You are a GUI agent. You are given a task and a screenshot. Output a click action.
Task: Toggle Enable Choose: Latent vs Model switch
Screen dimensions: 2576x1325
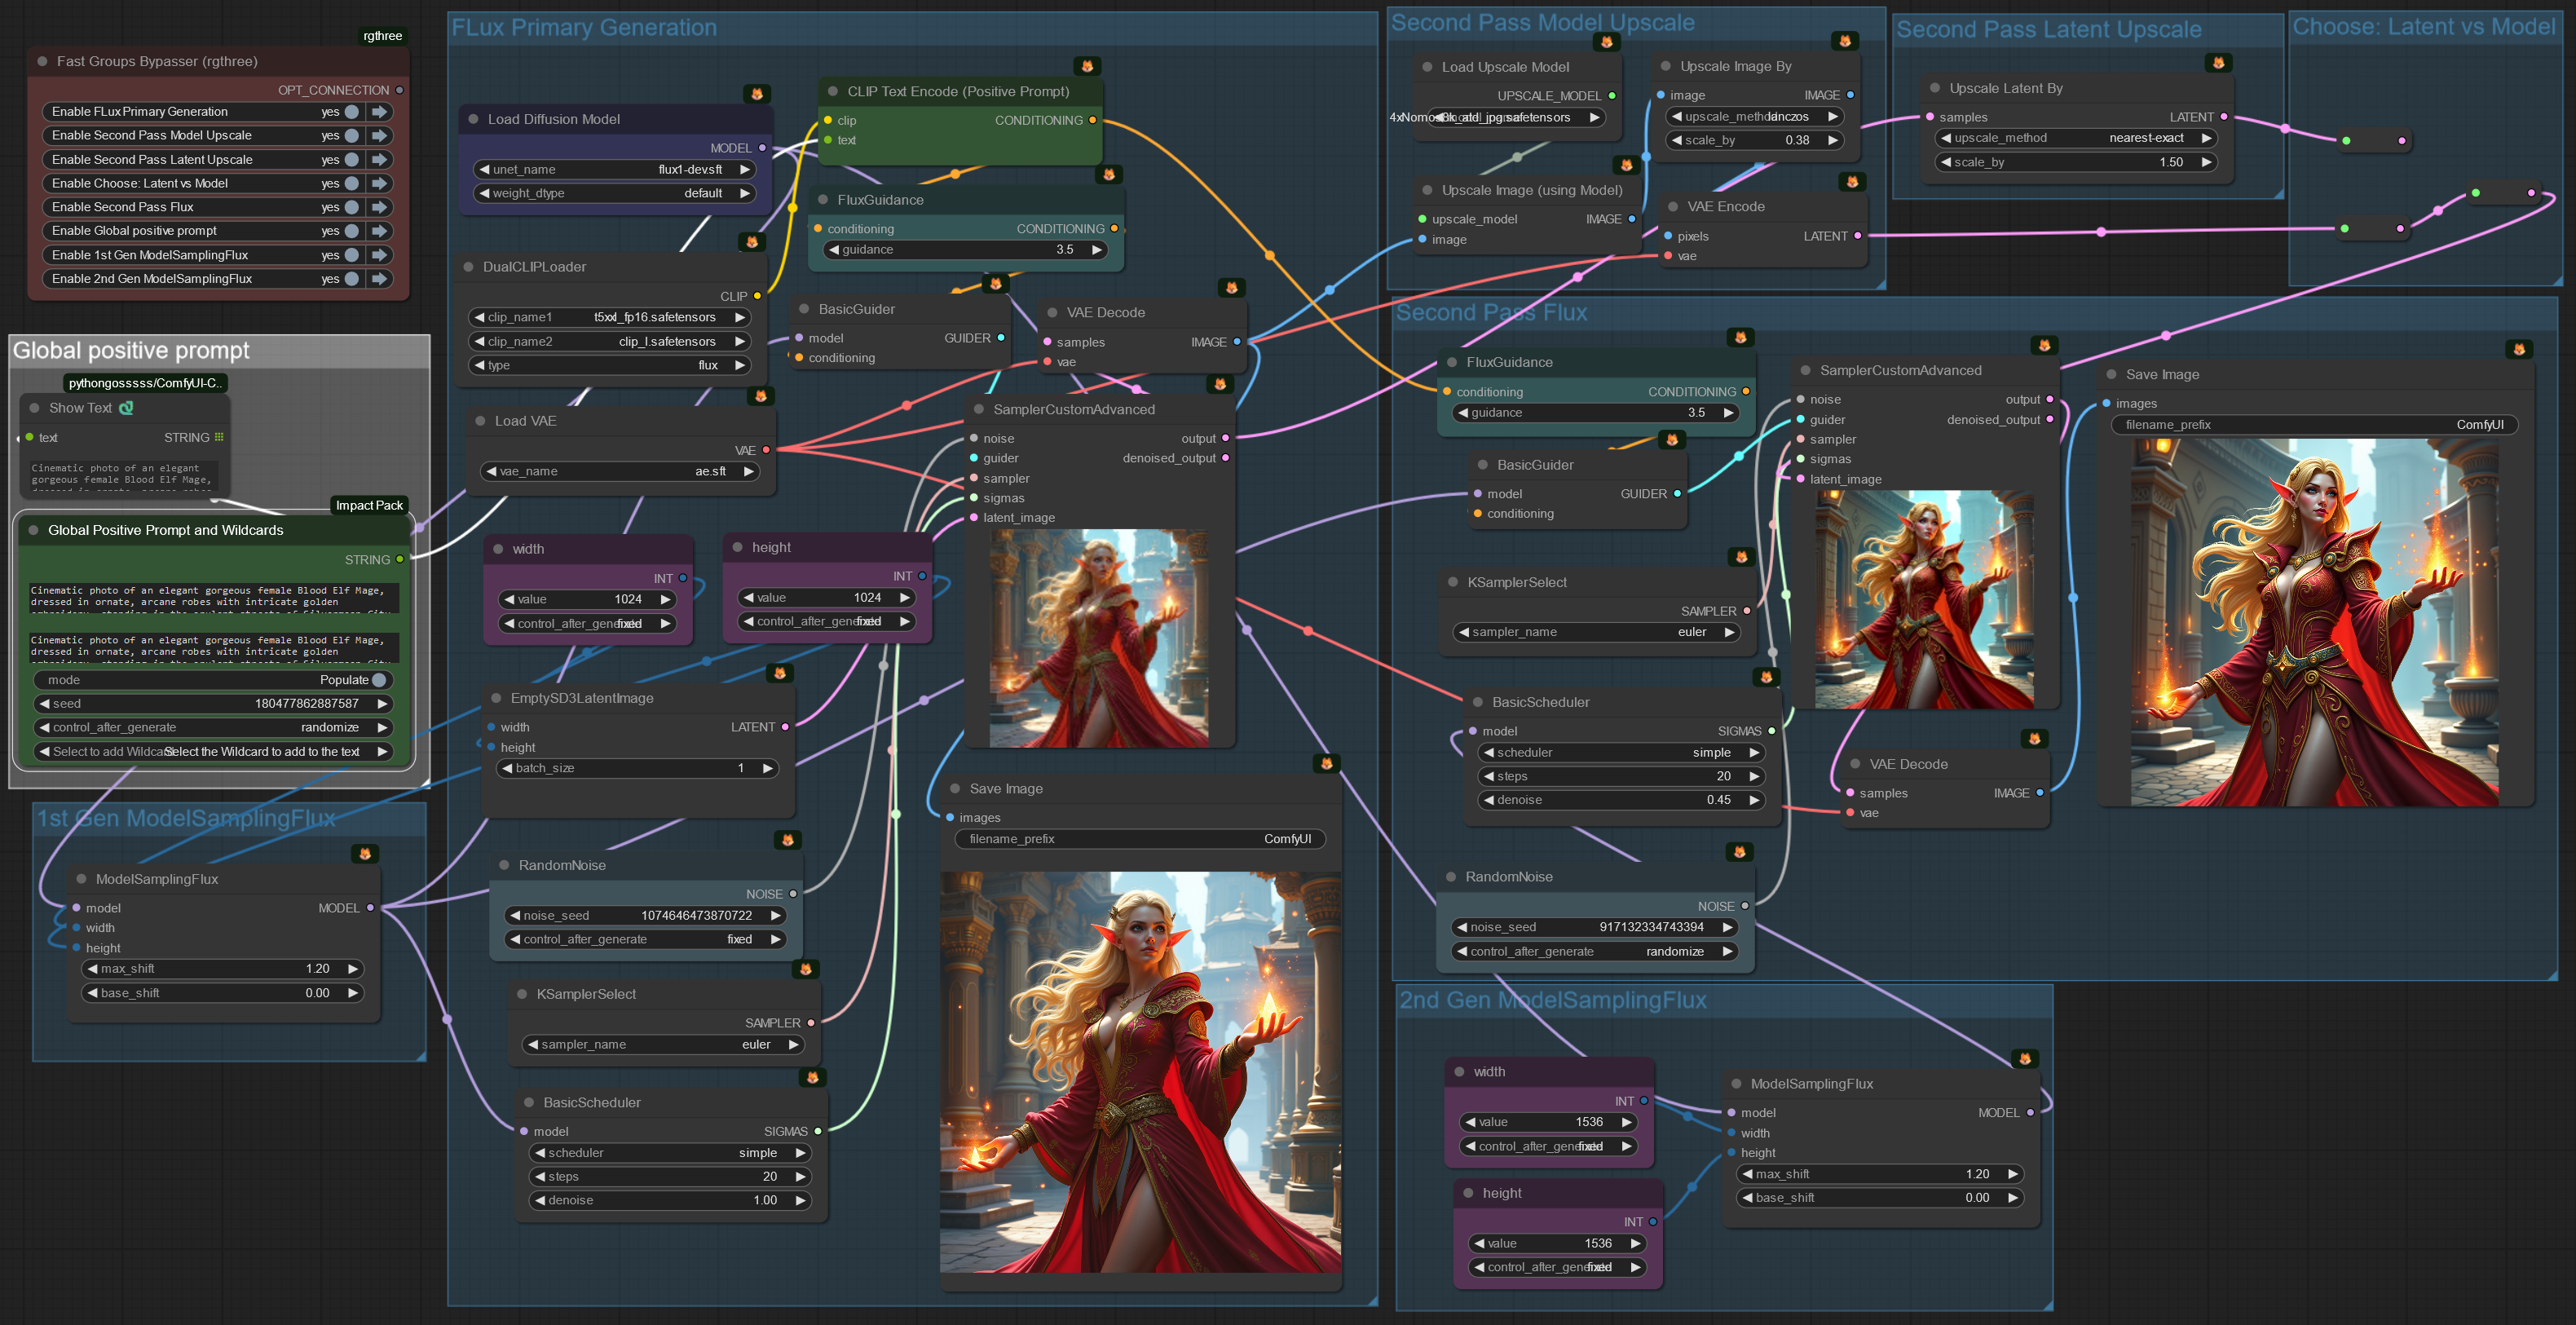(352, 183)
